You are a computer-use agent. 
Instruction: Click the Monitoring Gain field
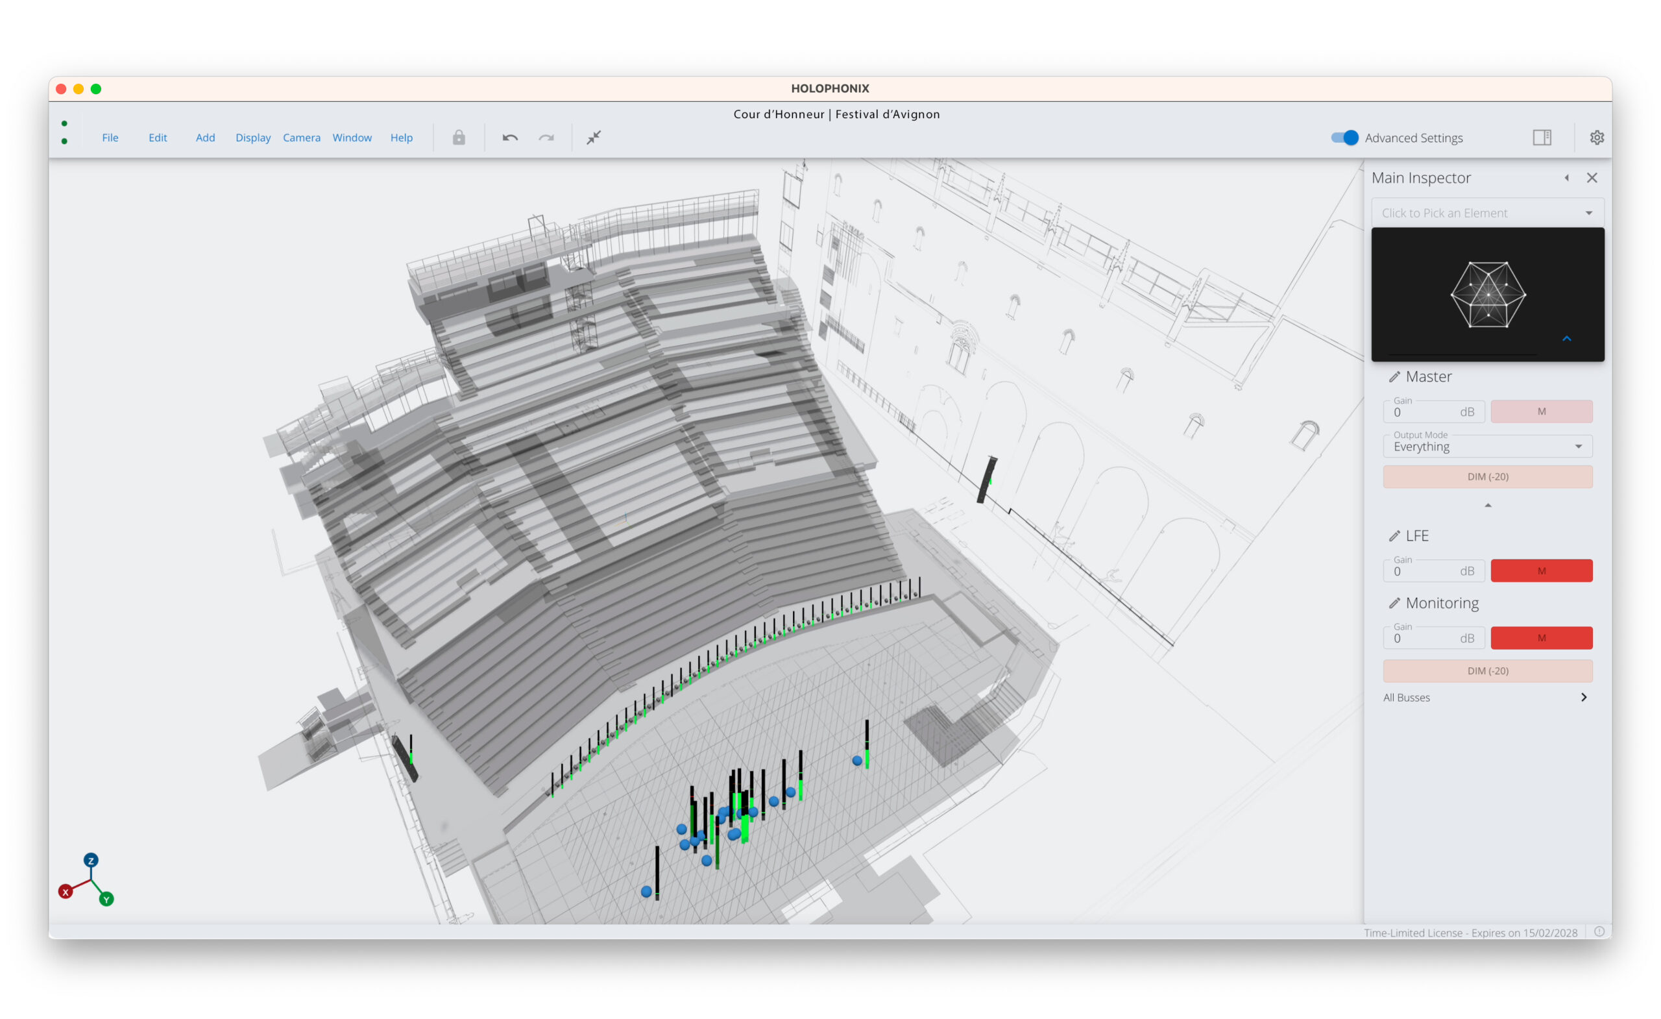(1433, 637)
